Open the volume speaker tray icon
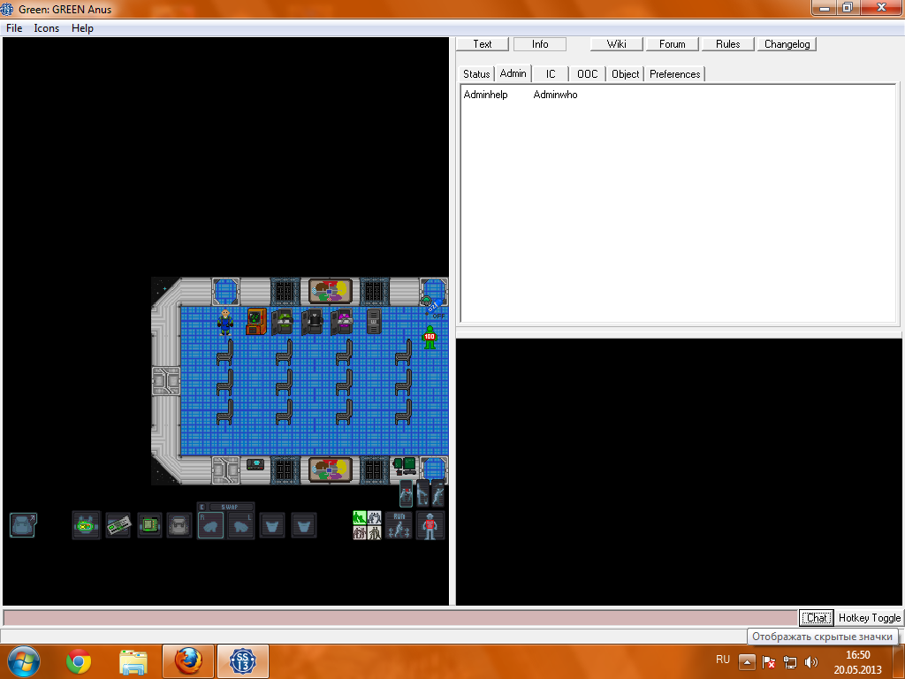Image resolution: width=905 pixels, height=679 pixels. click(x=811, y=662)
